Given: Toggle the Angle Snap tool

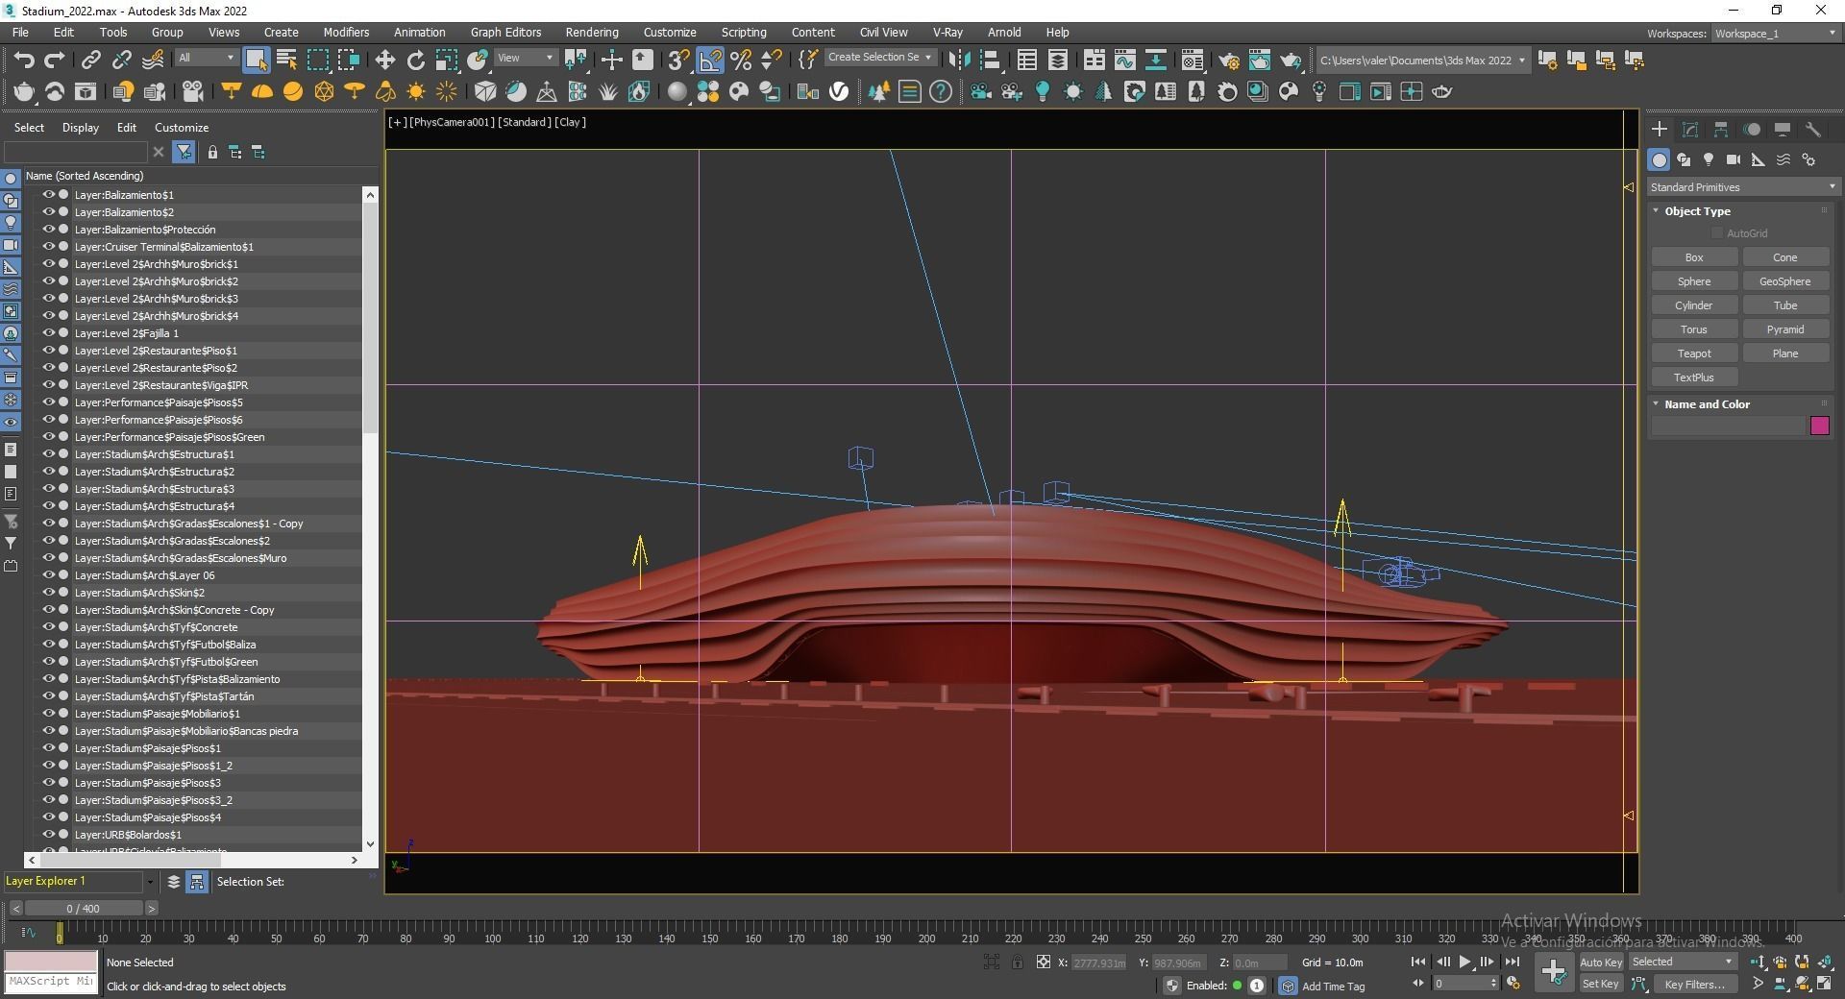Looking at the screenshot, I should tap(710, 61).
